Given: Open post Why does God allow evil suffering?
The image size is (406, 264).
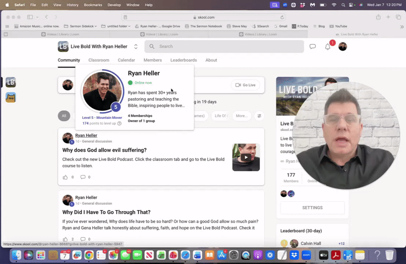Looking at the screenshot, I should [104, 150].
